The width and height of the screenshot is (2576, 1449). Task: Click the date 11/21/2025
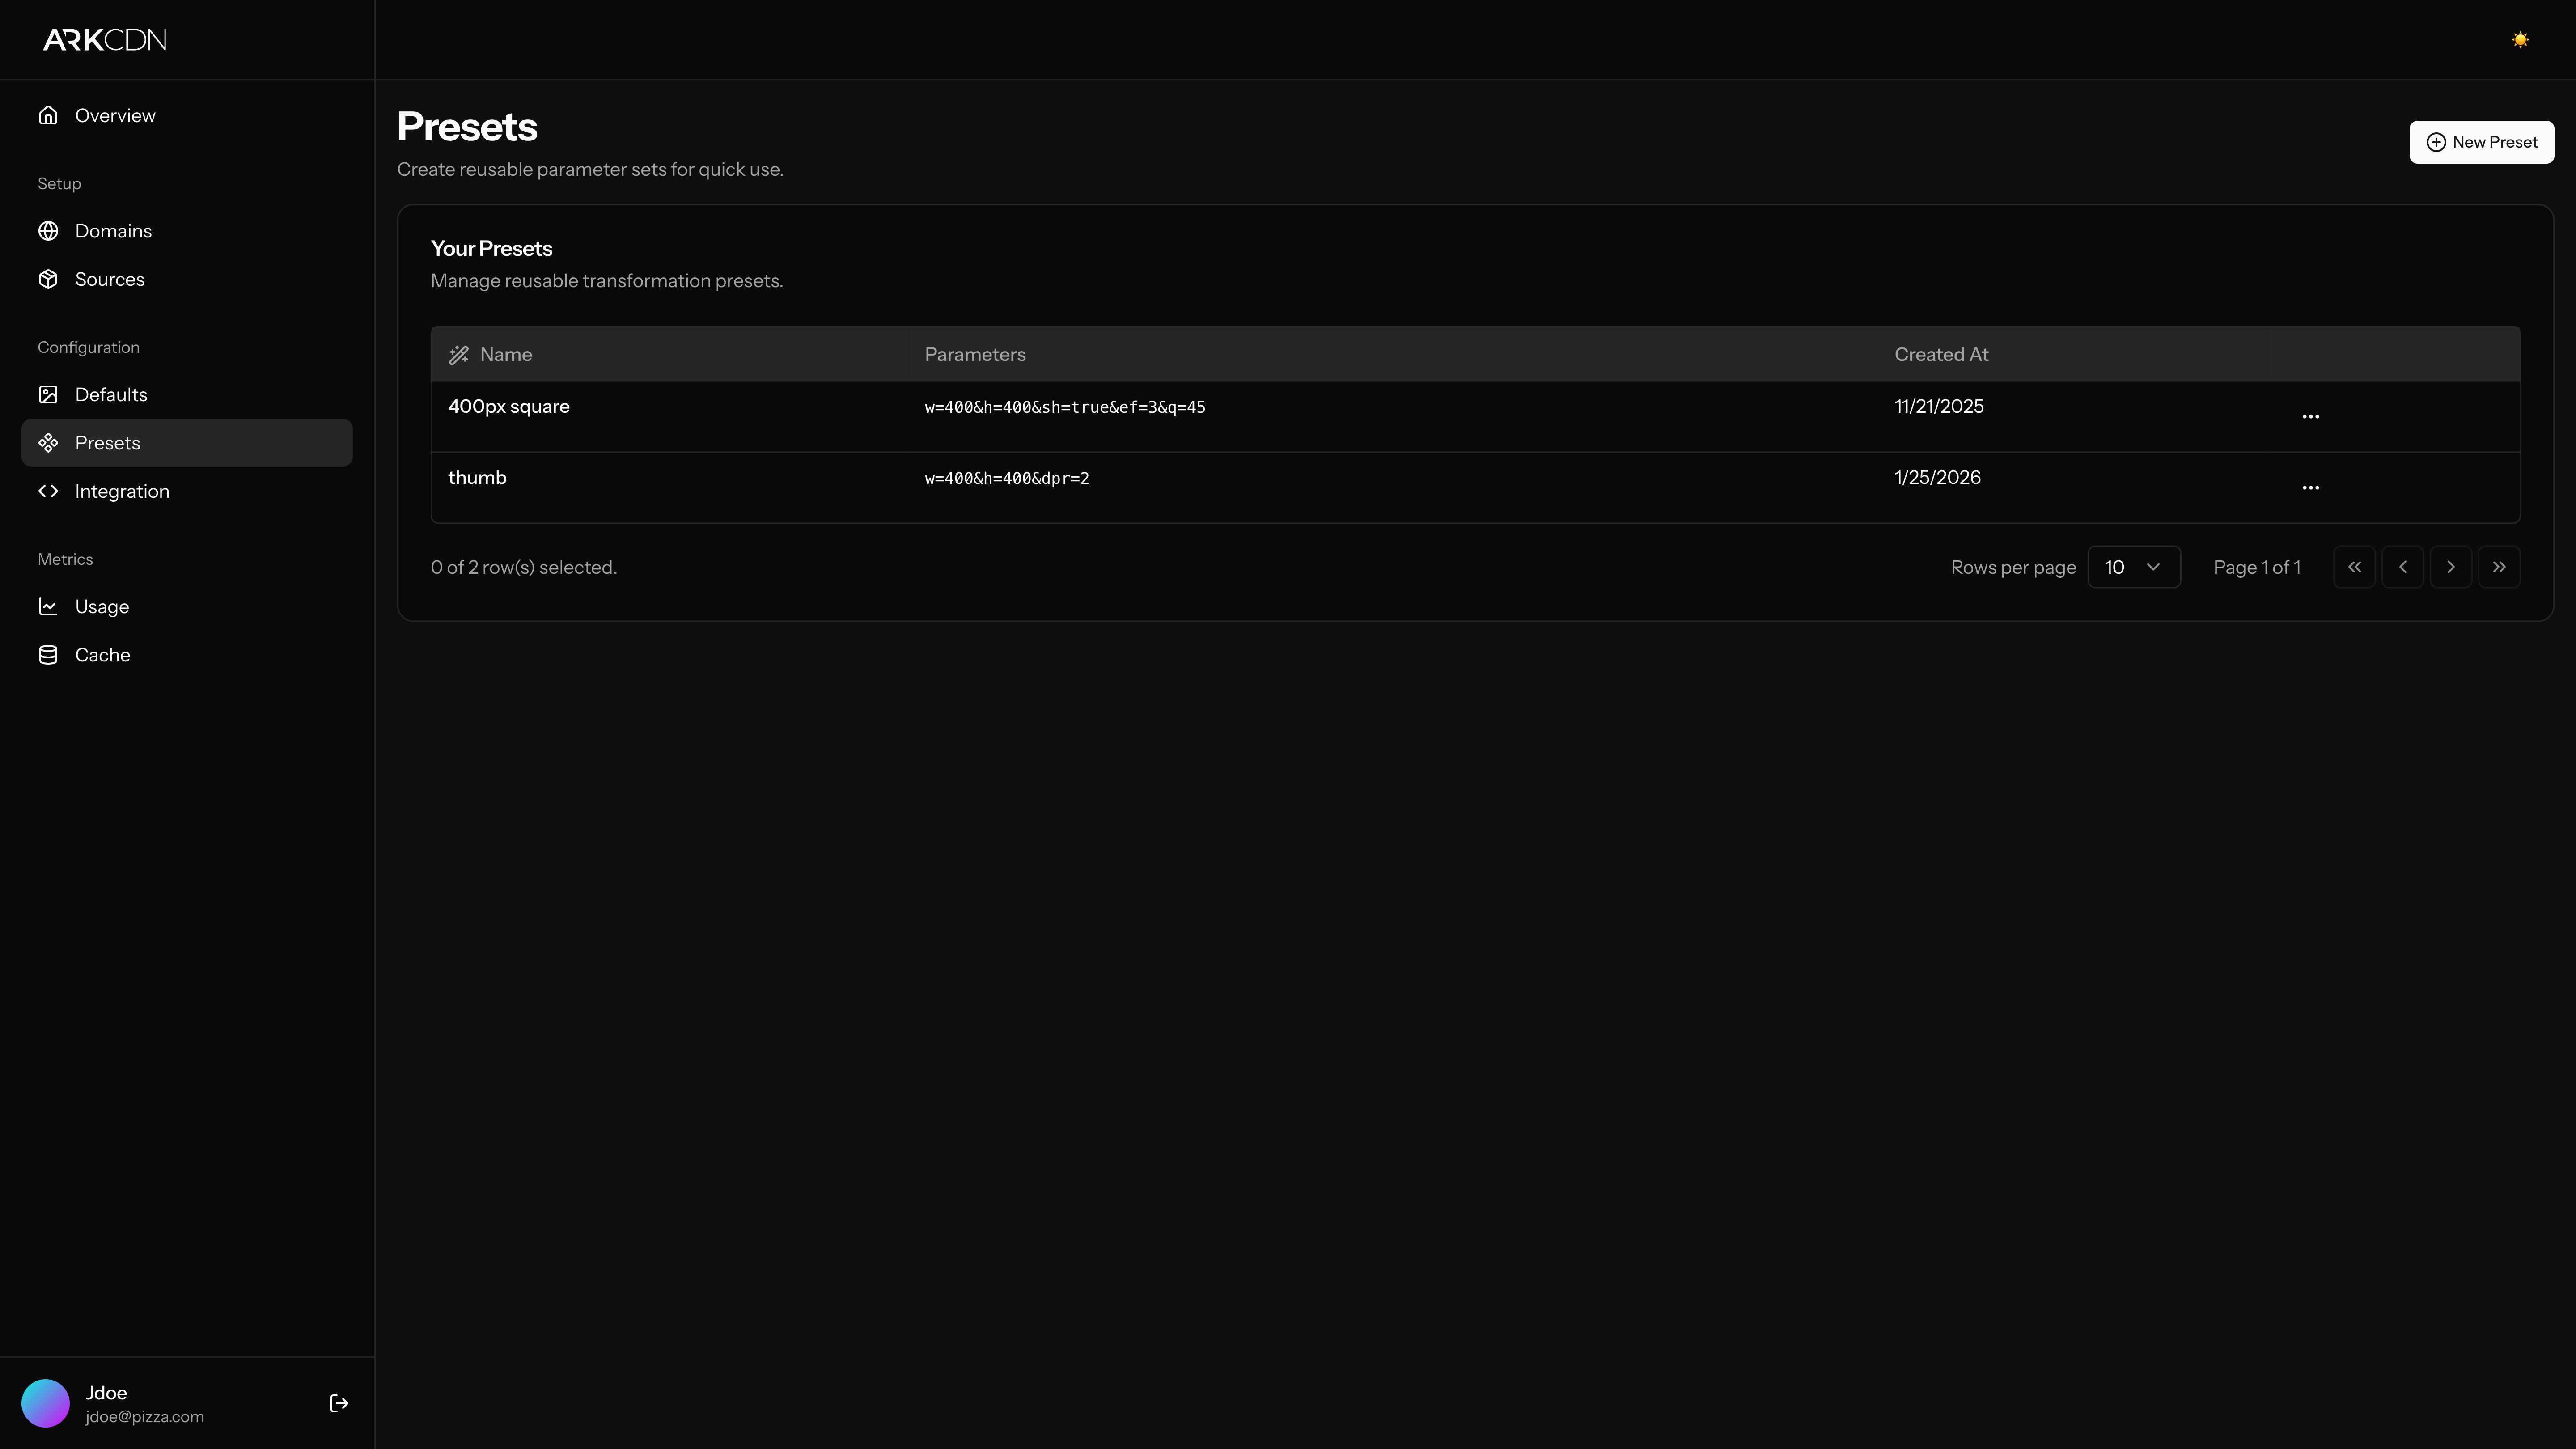point(1939,407)
